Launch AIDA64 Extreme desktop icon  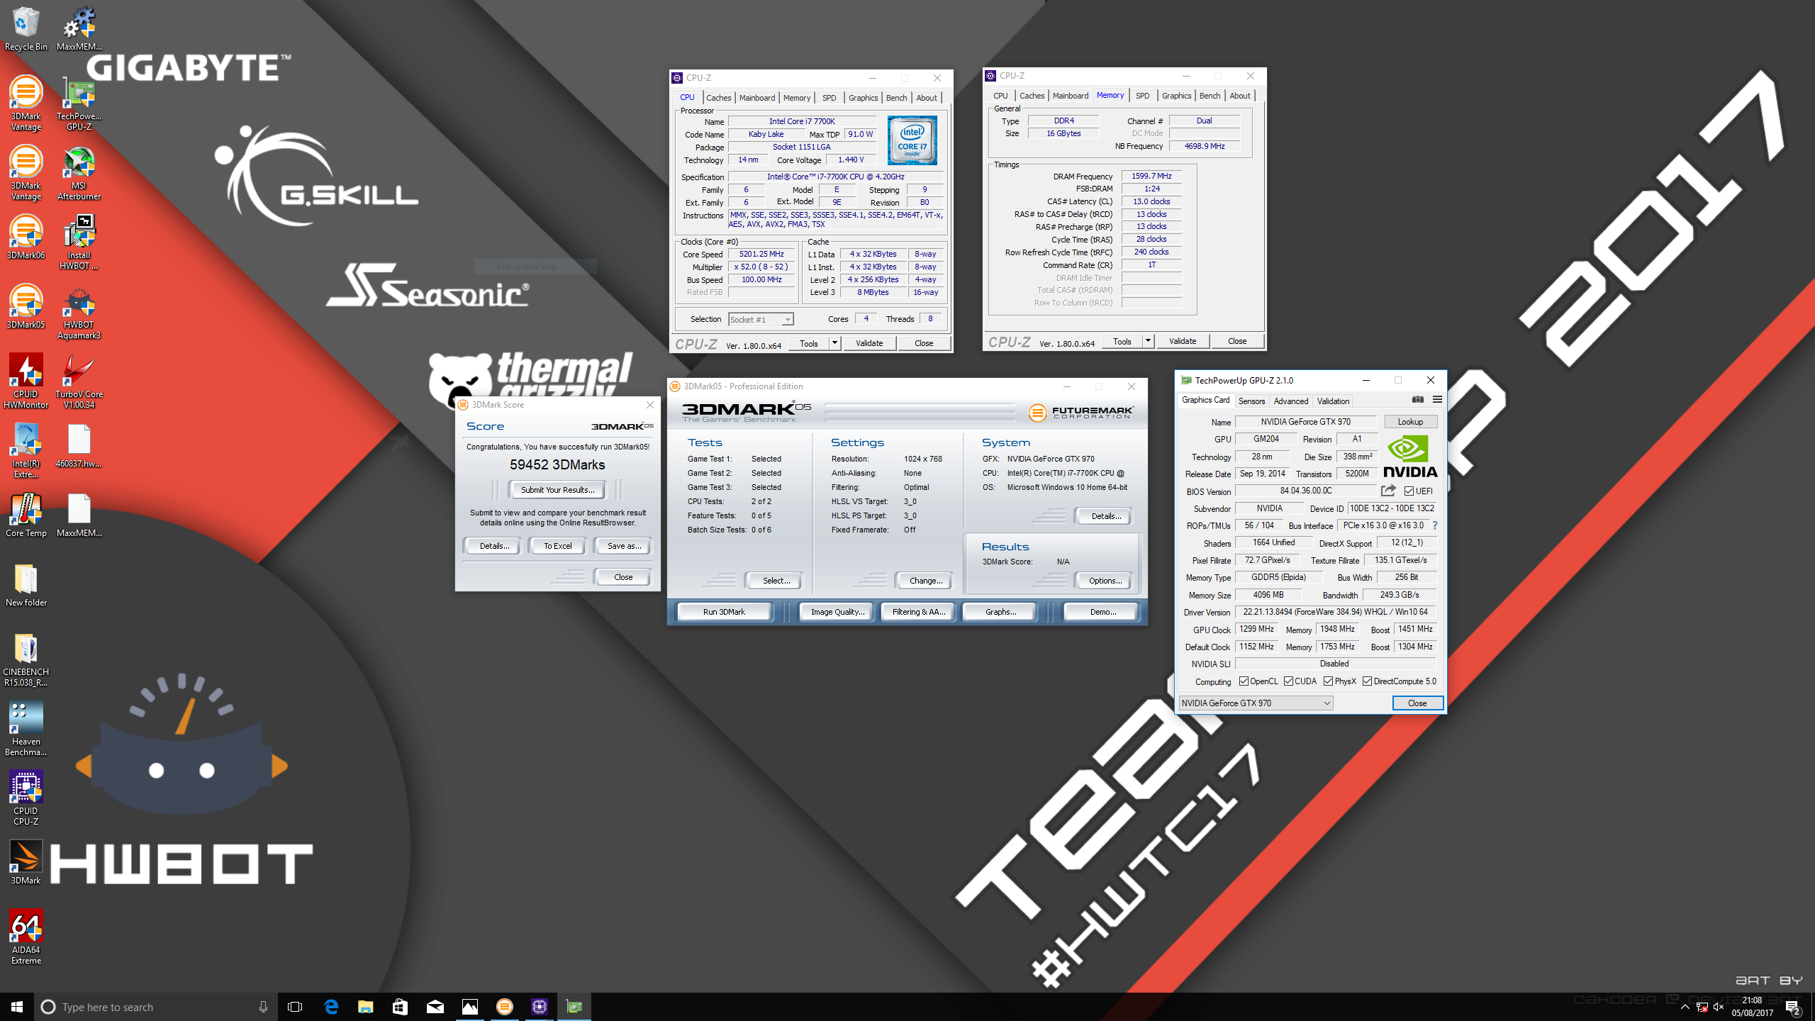coord(26,937)
